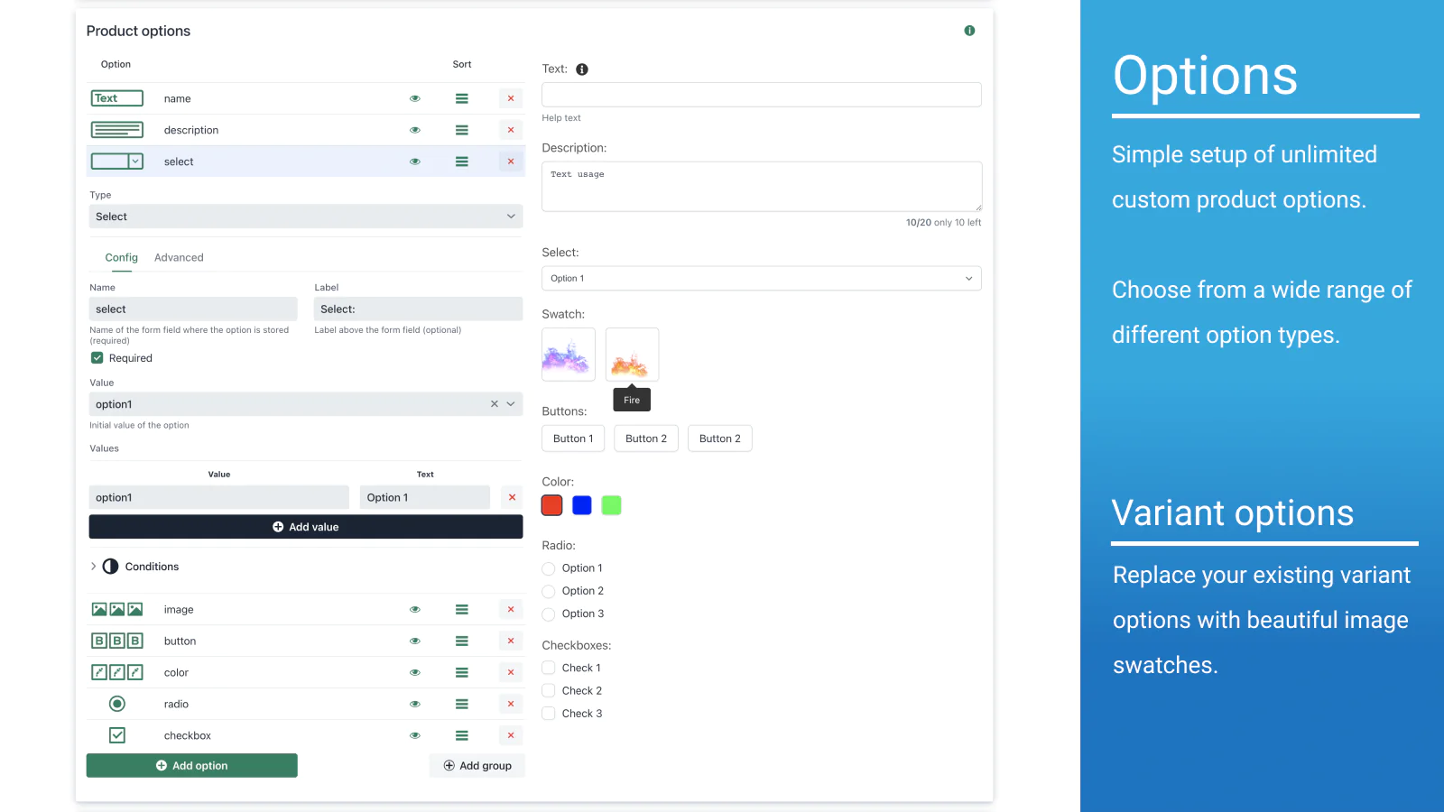Remove the checkbox option row

511,735
